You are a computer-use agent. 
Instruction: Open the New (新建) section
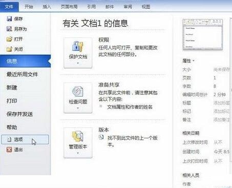(x=12, y=88)
